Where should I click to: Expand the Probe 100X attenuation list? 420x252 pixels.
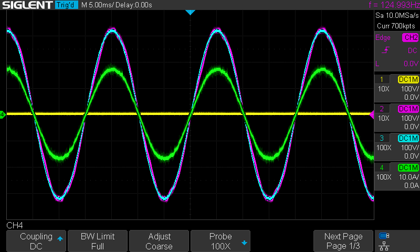click(220, 241)
